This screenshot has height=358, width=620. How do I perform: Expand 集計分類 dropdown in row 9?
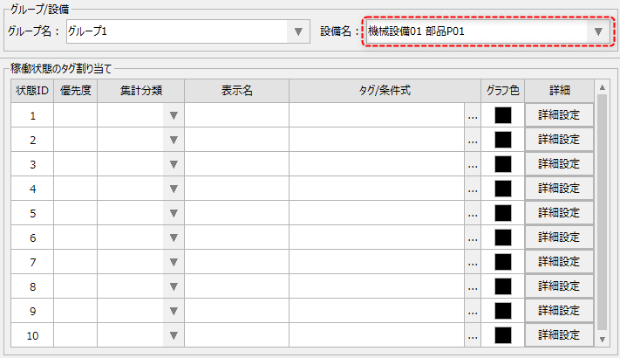point(174,311)
